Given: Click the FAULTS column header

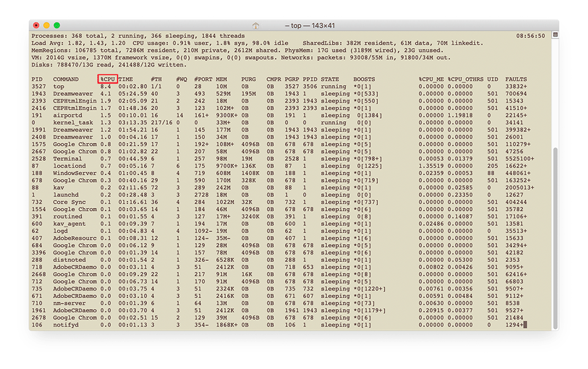Looking at the screenshot, I should pos(516,80).
